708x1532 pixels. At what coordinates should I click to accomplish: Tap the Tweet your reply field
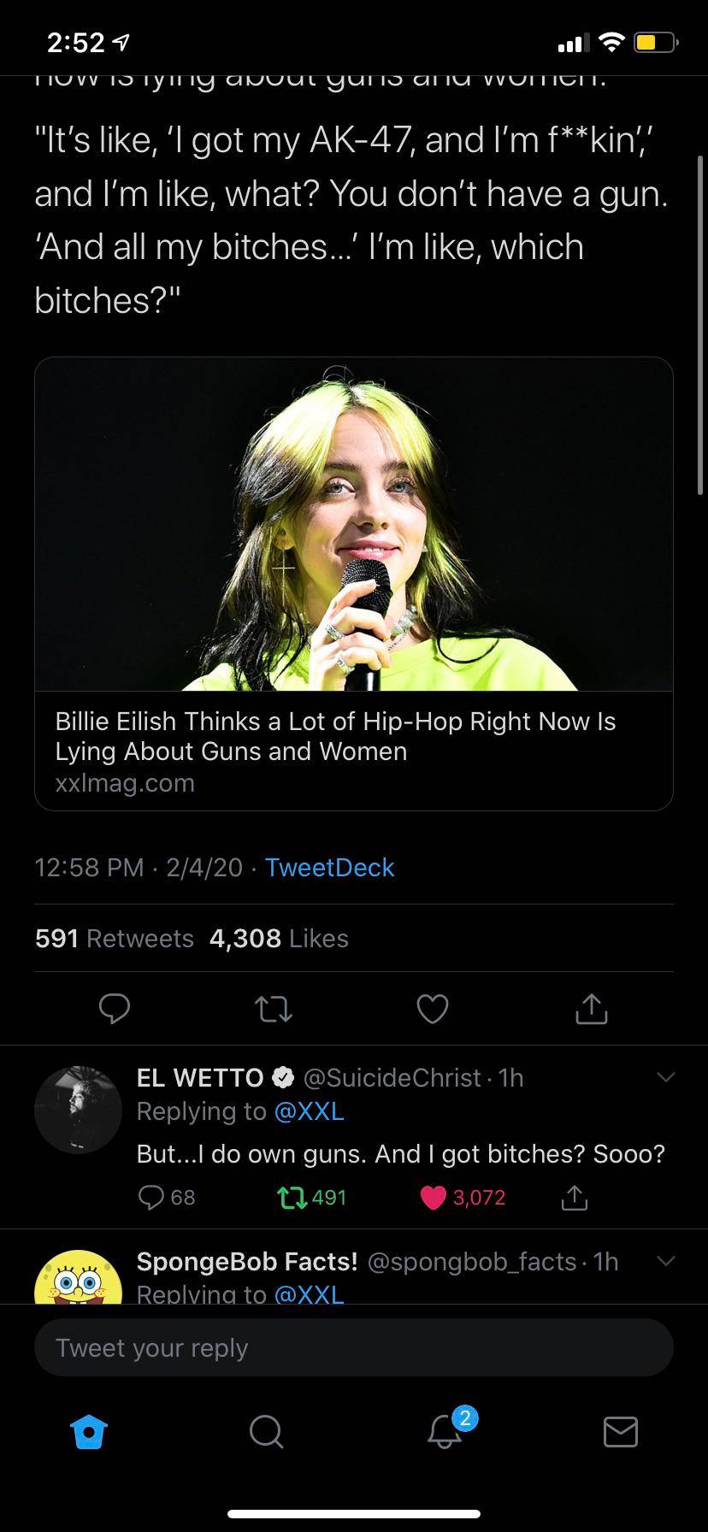coord(353,1348)
